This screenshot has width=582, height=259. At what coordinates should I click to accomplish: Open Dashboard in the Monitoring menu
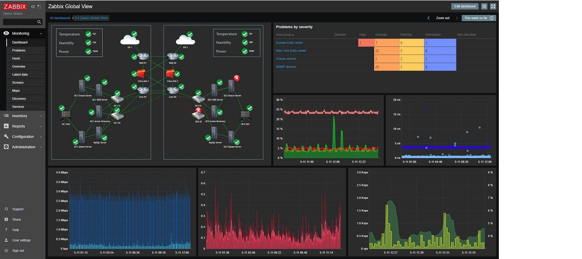(26, 42)
